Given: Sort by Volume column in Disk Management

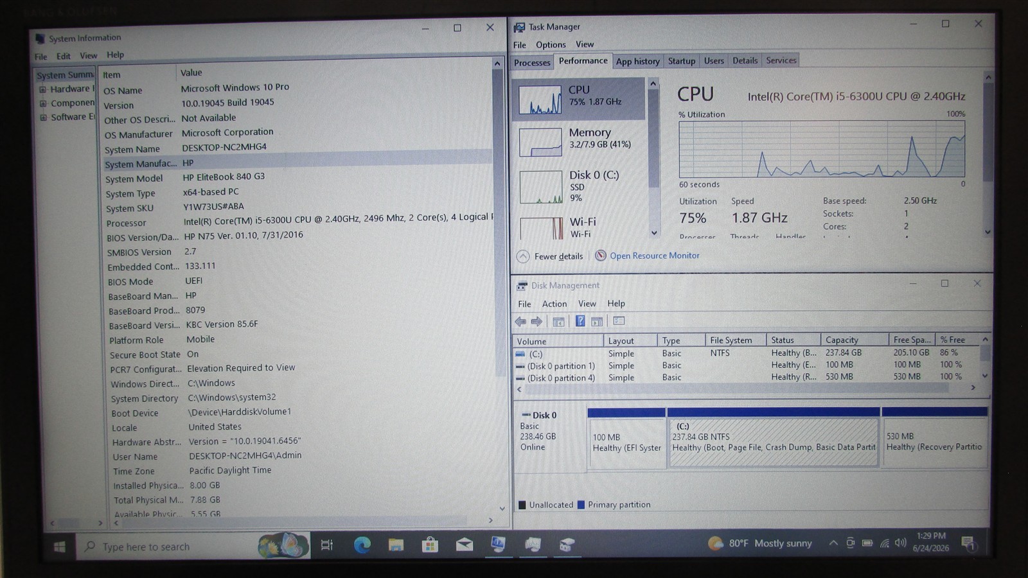Looking at the screenshot, I should pyautogui.click(x=558, y=341).
